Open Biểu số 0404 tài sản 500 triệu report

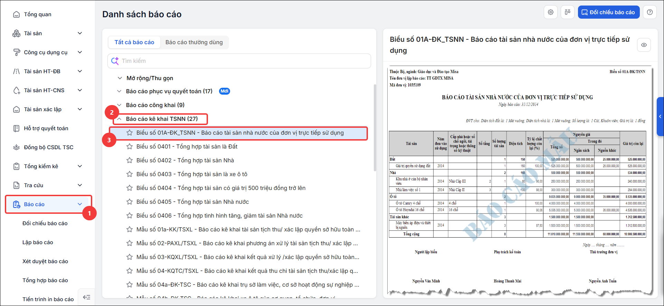[221, 188]
